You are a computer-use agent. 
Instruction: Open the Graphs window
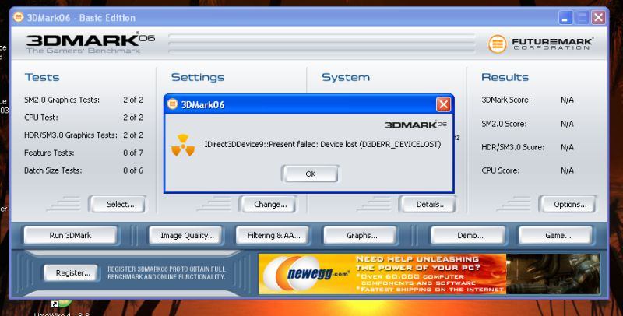click(x=361, y=235)
